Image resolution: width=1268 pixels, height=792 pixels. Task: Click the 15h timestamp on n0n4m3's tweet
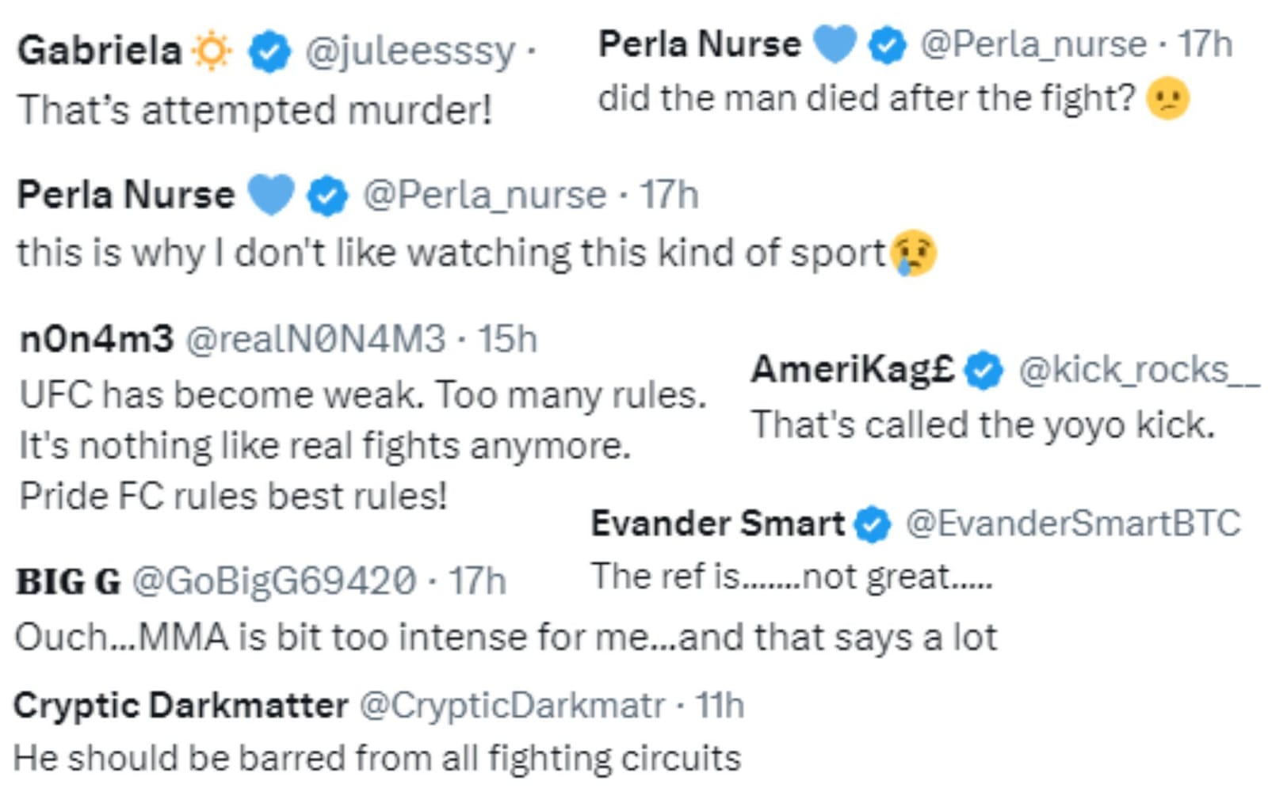click(508, 339)
